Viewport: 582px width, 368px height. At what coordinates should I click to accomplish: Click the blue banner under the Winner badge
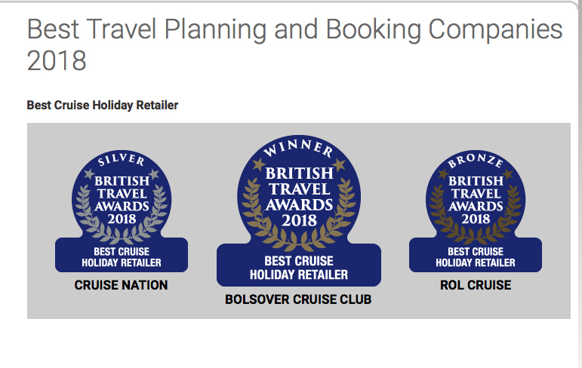tap(298, 268)
